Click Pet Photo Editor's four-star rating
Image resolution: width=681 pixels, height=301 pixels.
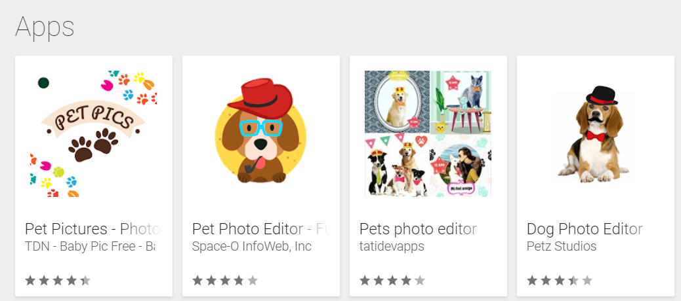click(225, 281)
